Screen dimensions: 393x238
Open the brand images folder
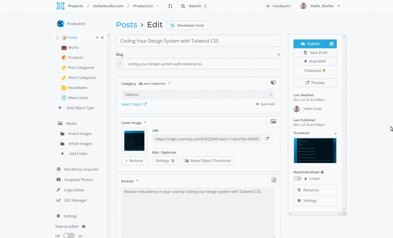(76, 134)
